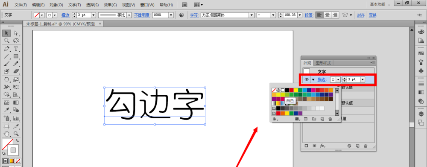
Task: Swap fill and stroke arrows
Action: tap(17, 141)
